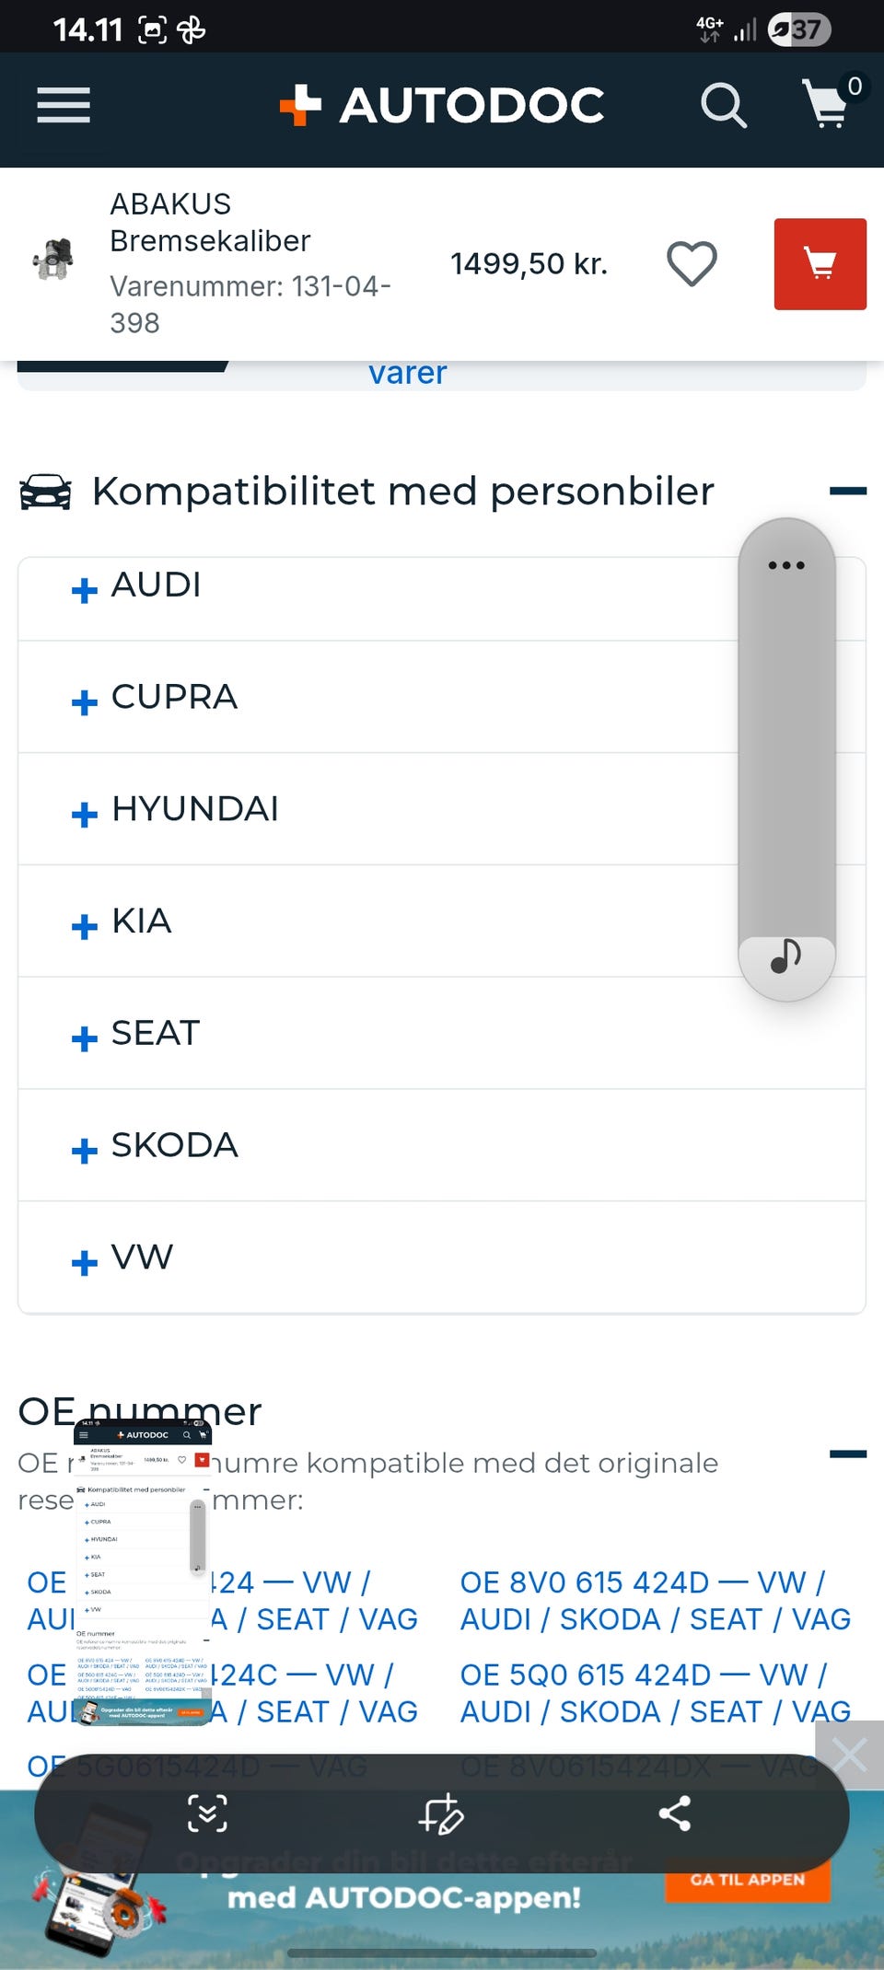Tap the crop and edit screenshot icon
The image size is (884, 1970).
pyautogui.click(x=441, y=1814)
